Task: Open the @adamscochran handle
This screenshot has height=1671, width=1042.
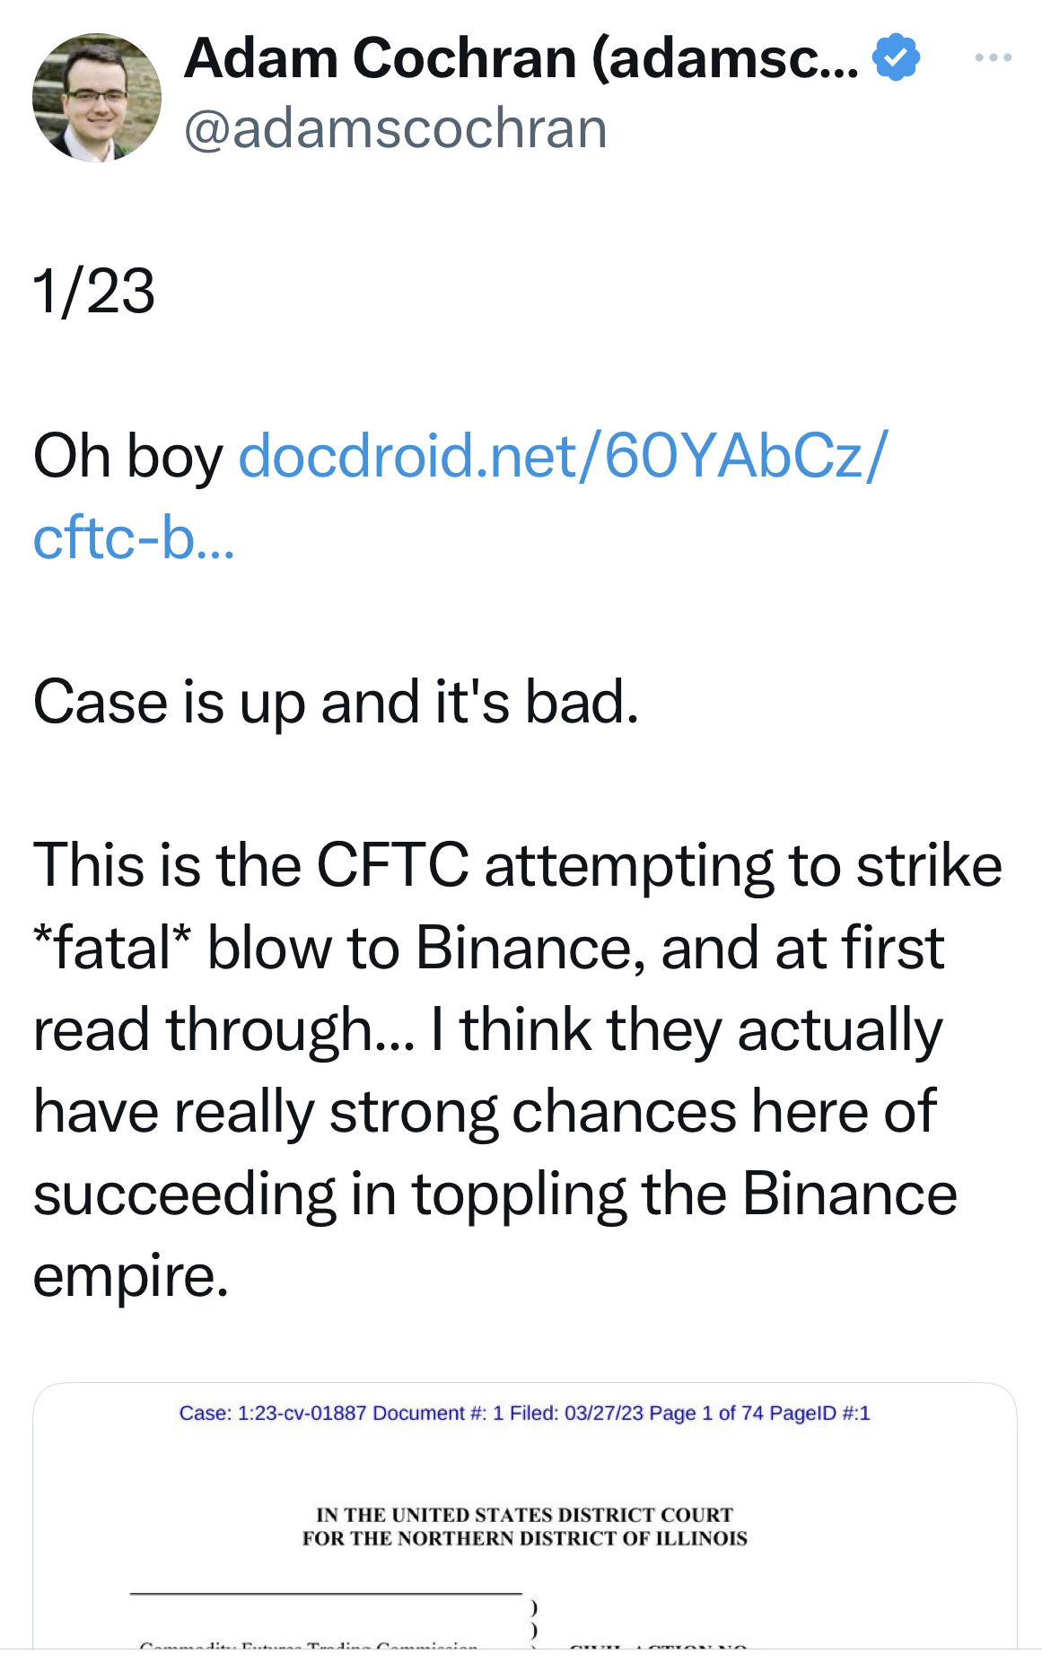Action: pos(396,128)
